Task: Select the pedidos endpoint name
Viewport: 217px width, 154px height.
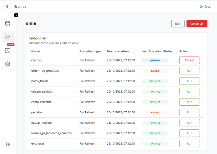Action: pos(36,112)
